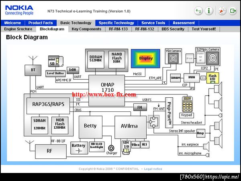241x181 pixels.
Task: Click the Battery block
Action: (x=79, y=148)
